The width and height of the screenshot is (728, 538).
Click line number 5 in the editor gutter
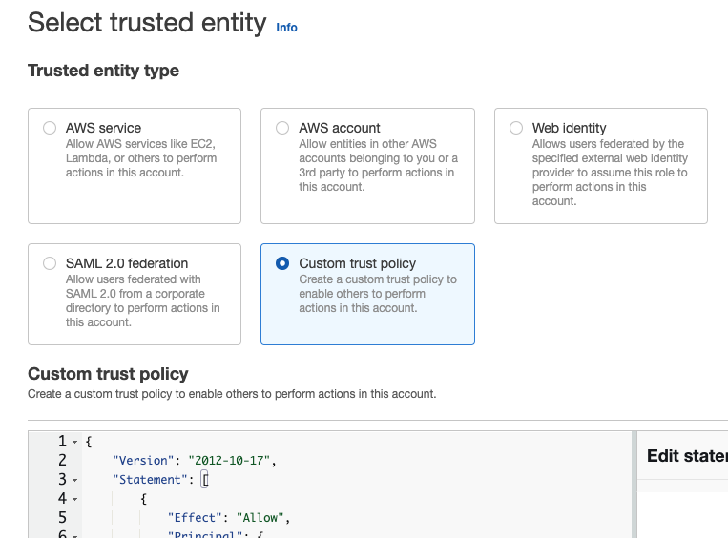(62, 518)
